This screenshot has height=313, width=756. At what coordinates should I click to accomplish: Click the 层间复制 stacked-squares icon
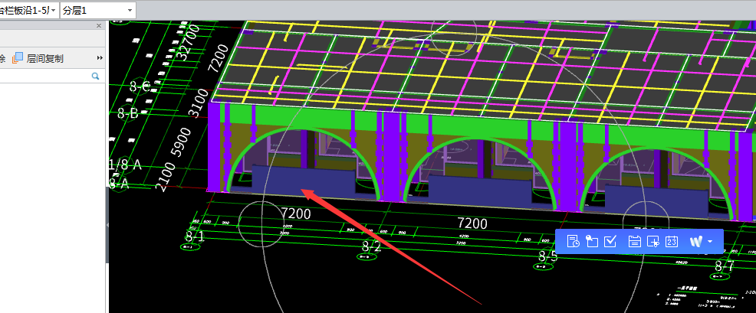(x=18, y=58)
